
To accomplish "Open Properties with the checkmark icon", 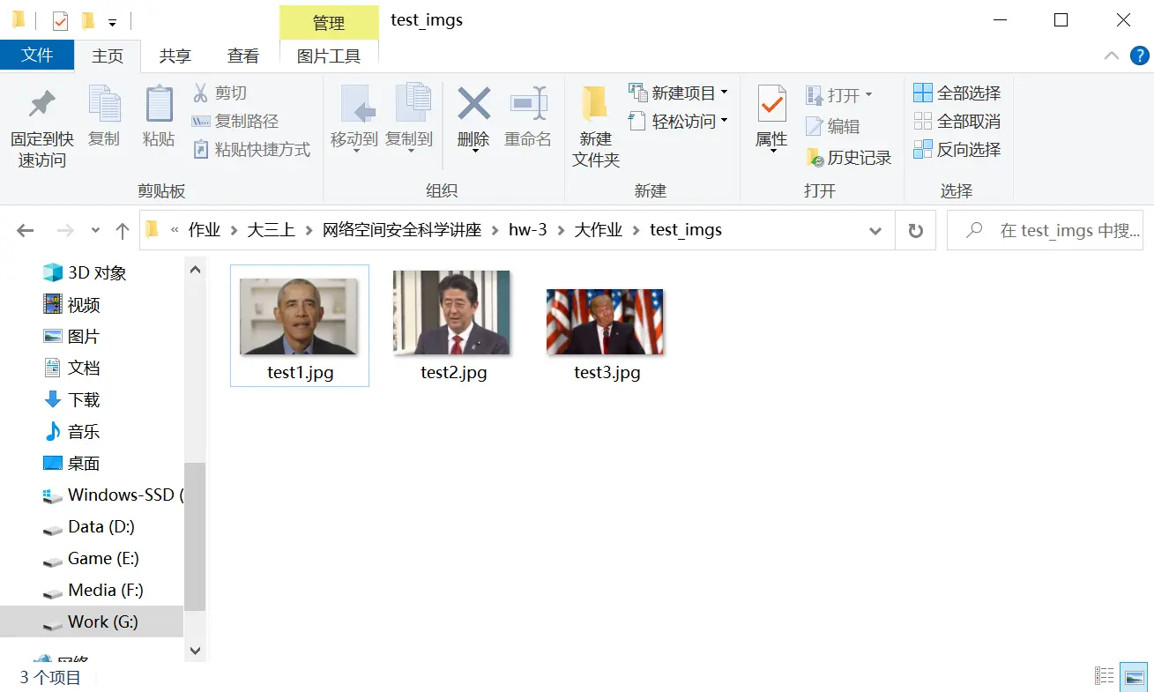I will [771, 105].
